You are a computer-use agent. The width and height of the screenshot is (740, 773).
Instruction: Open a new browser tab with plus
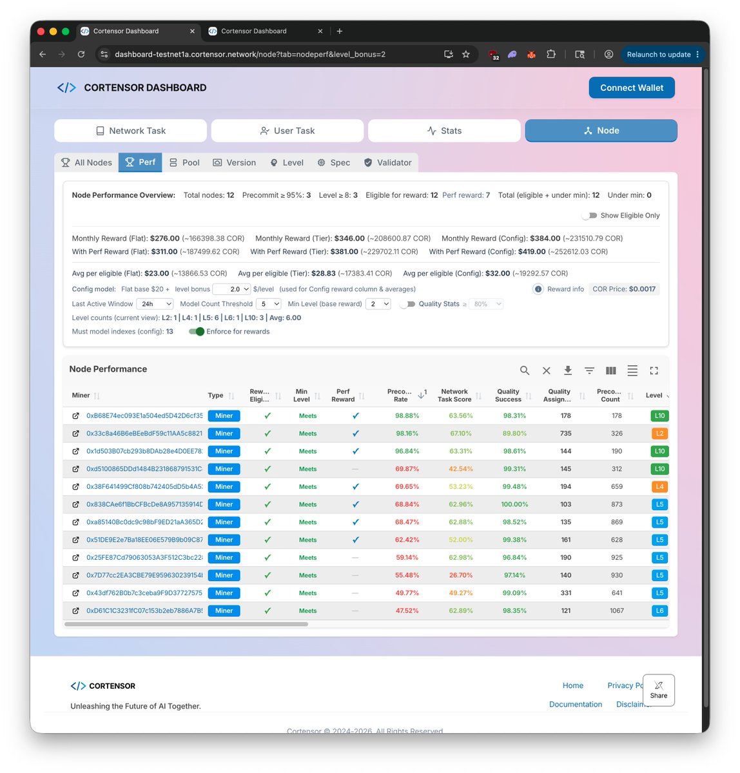coord(340,31)
